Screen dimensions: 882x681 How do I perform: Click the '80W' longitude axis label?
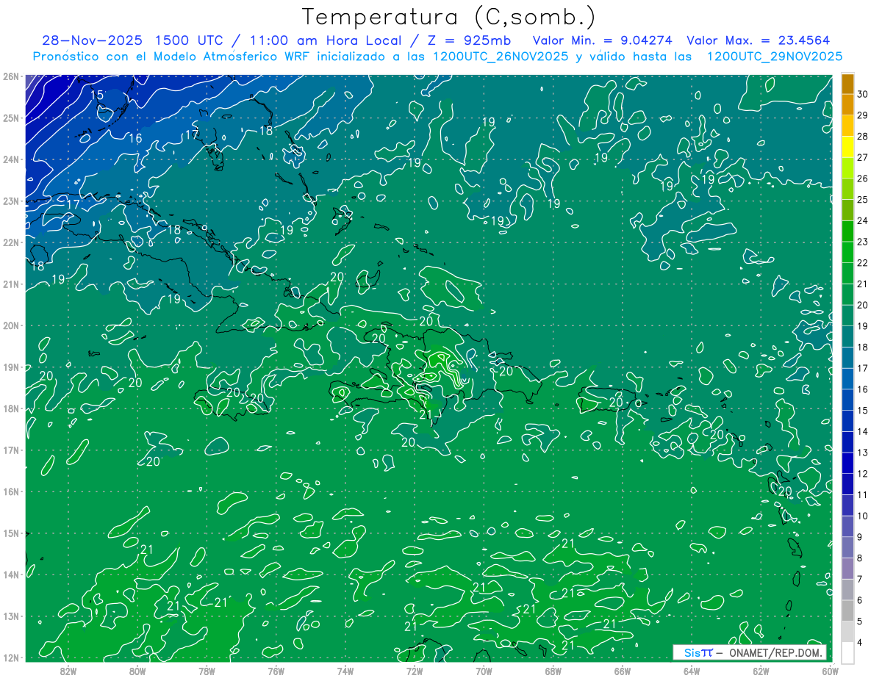pos(137,671)
